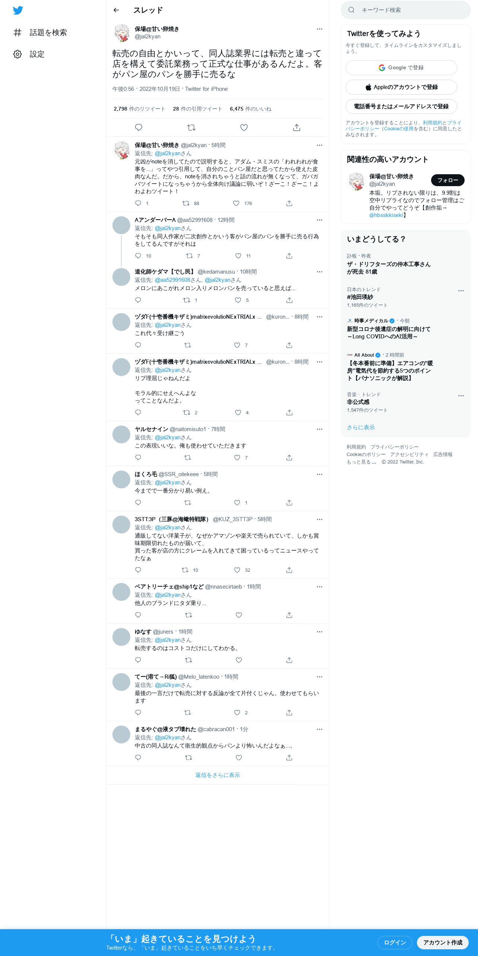The width and height of the screenshot is (478, 956).
Task: Open 話題を検索 in the sidebar
Action: point(40,32)
